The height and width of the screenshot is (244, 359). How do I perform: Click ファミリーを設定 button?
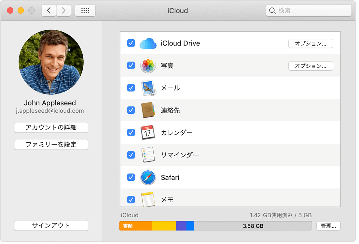coord(51,145)
